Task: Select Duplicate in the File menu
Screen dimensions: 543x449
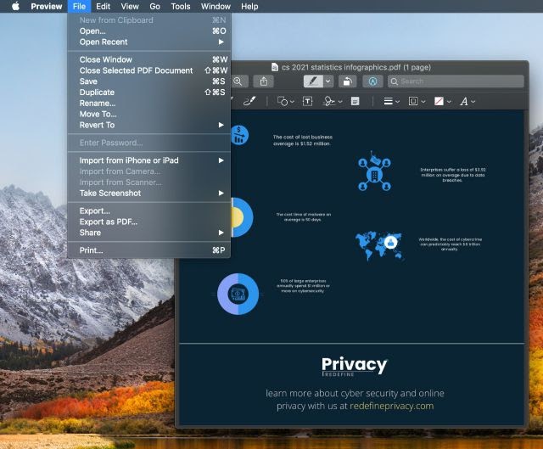Action: tap(97, 93)
